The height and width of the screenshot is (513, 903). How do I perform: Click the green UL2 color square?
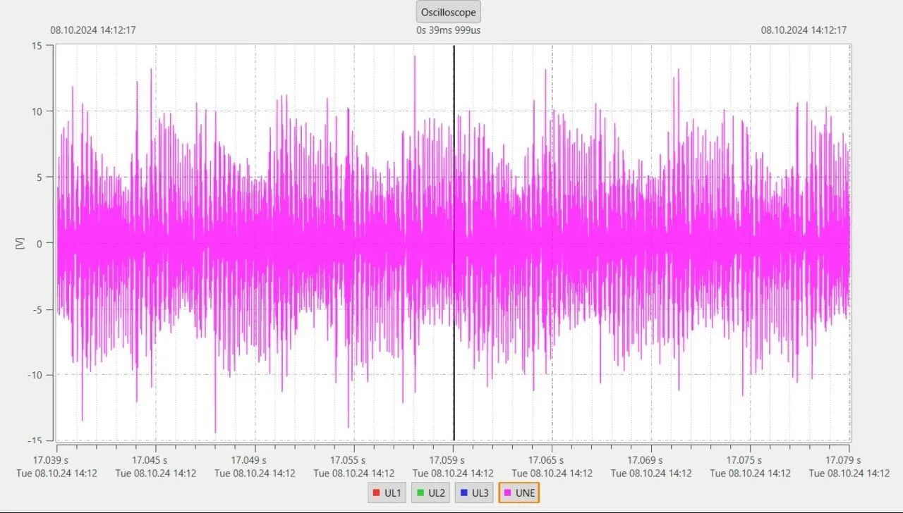(420, 493)
